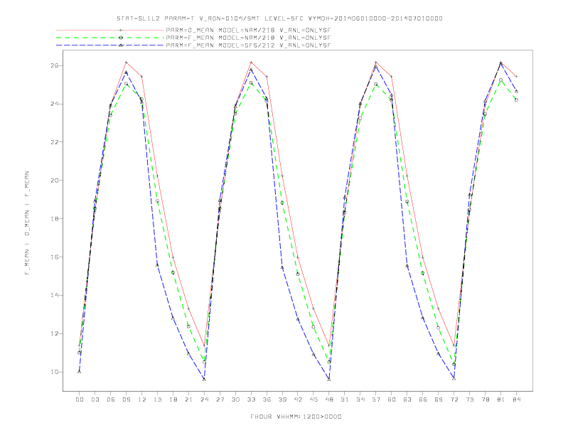Click x-axis tick label 54

(x=360, y=399)
